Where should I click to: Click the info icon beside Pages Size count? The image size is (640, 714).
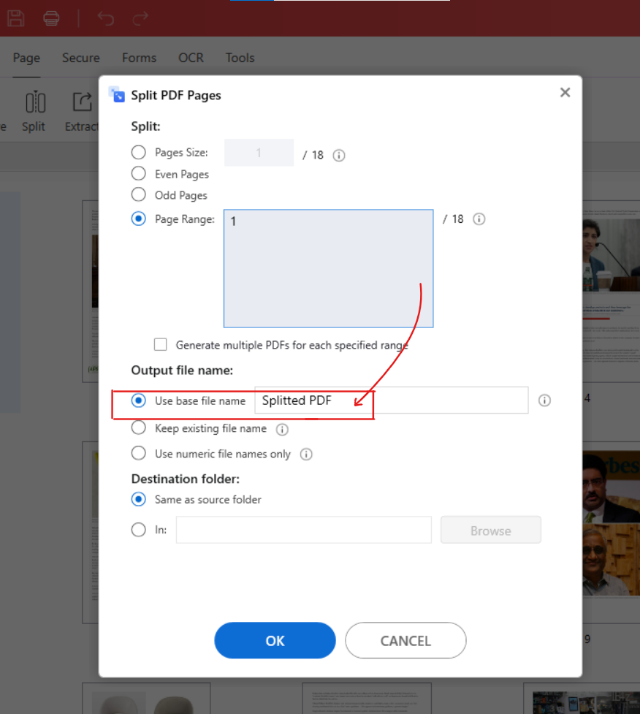point(338,155)
